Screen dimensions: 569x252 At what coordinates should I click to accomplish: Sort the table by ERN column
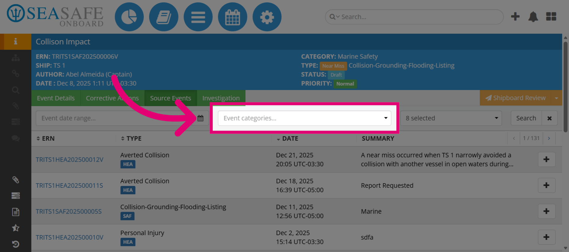click(45, 138)
